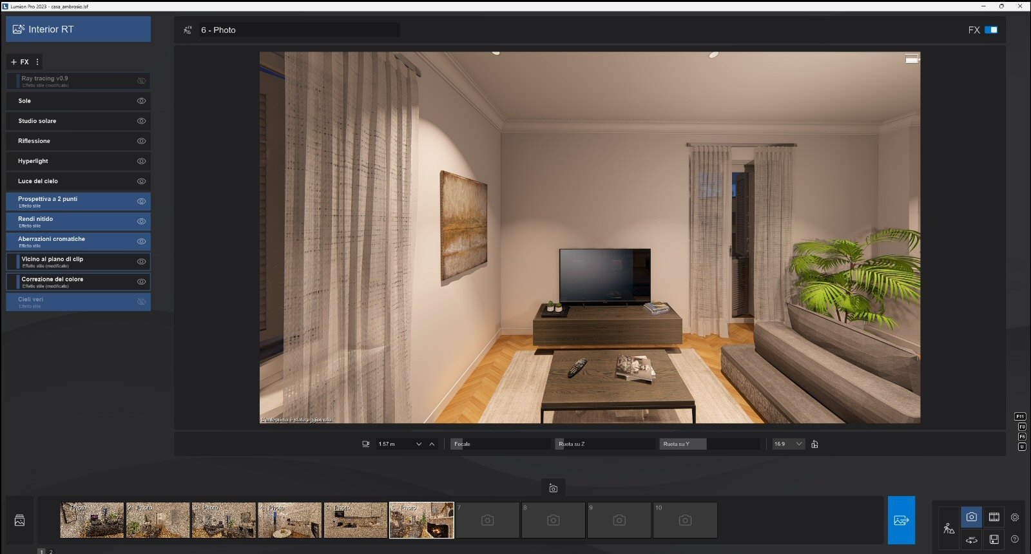The image size is (1031, 554).
Task: Click the photo title field '6 - Photo'
Action: tap(299, 30)
